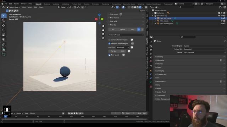
Task: Toggle the Simplify panel checkbox
Action: click(x=157, y=71)
